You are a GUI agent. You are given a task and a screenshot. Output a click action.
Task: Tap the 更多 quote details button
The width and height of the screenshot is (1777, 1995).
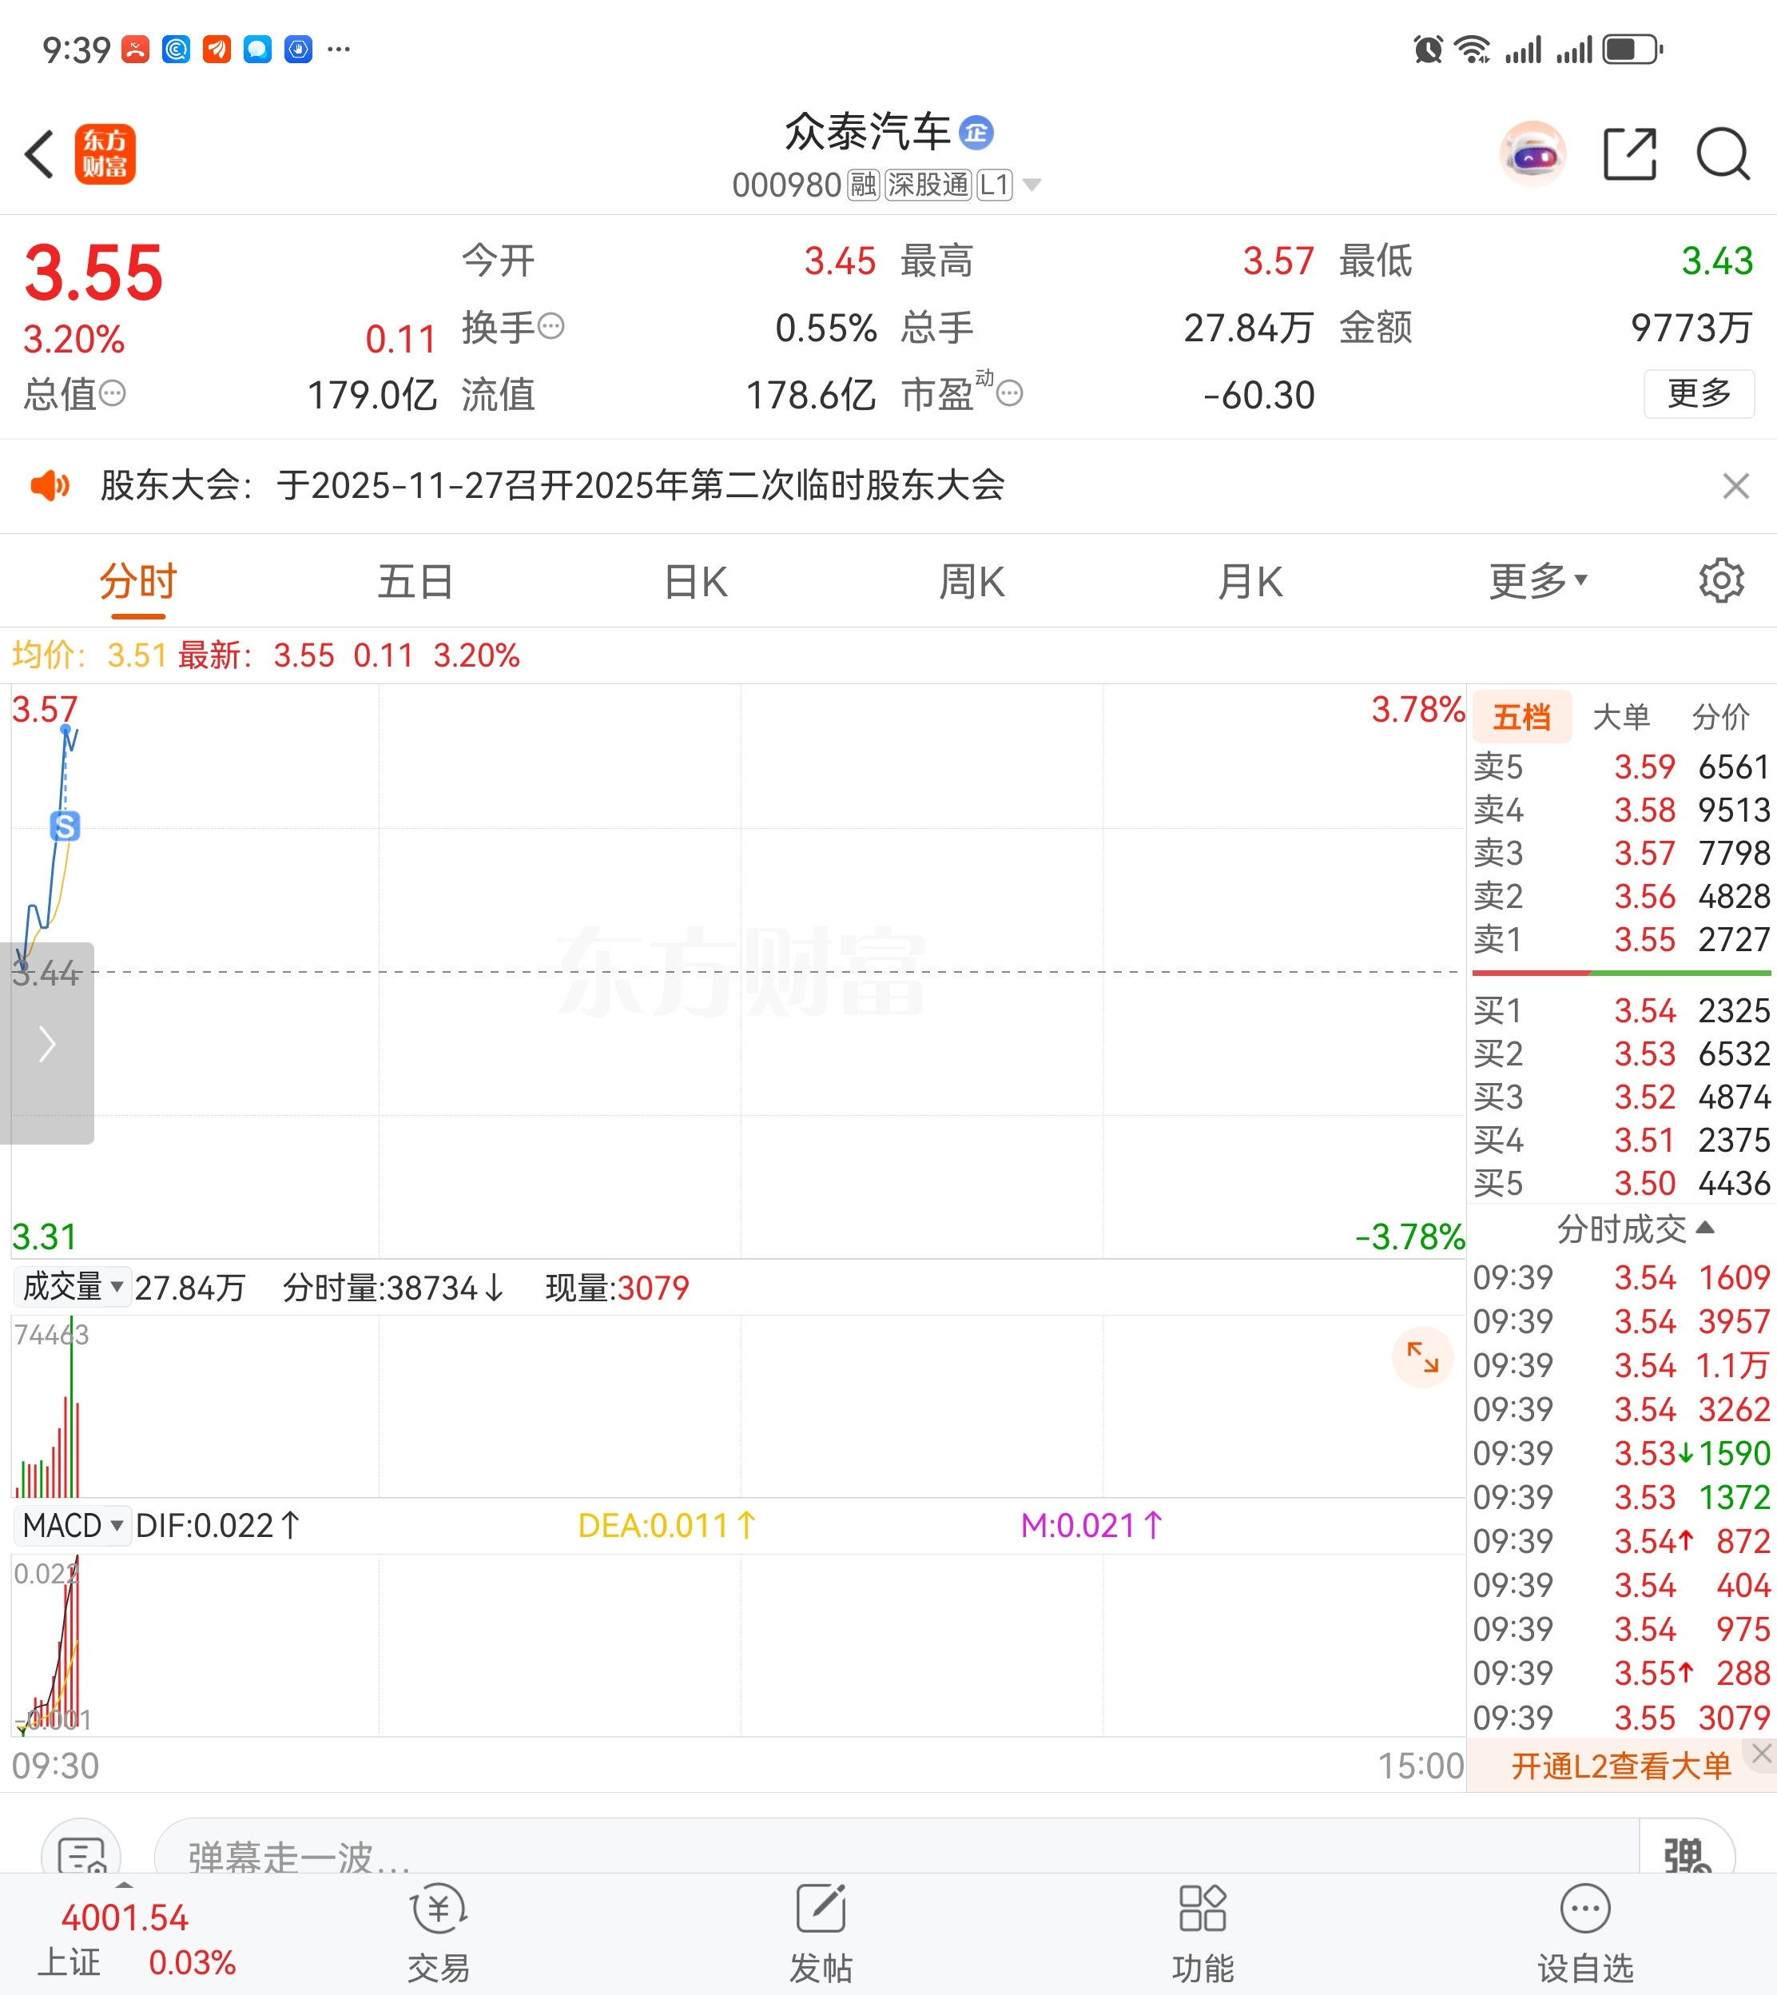[x=1698, y=393]
